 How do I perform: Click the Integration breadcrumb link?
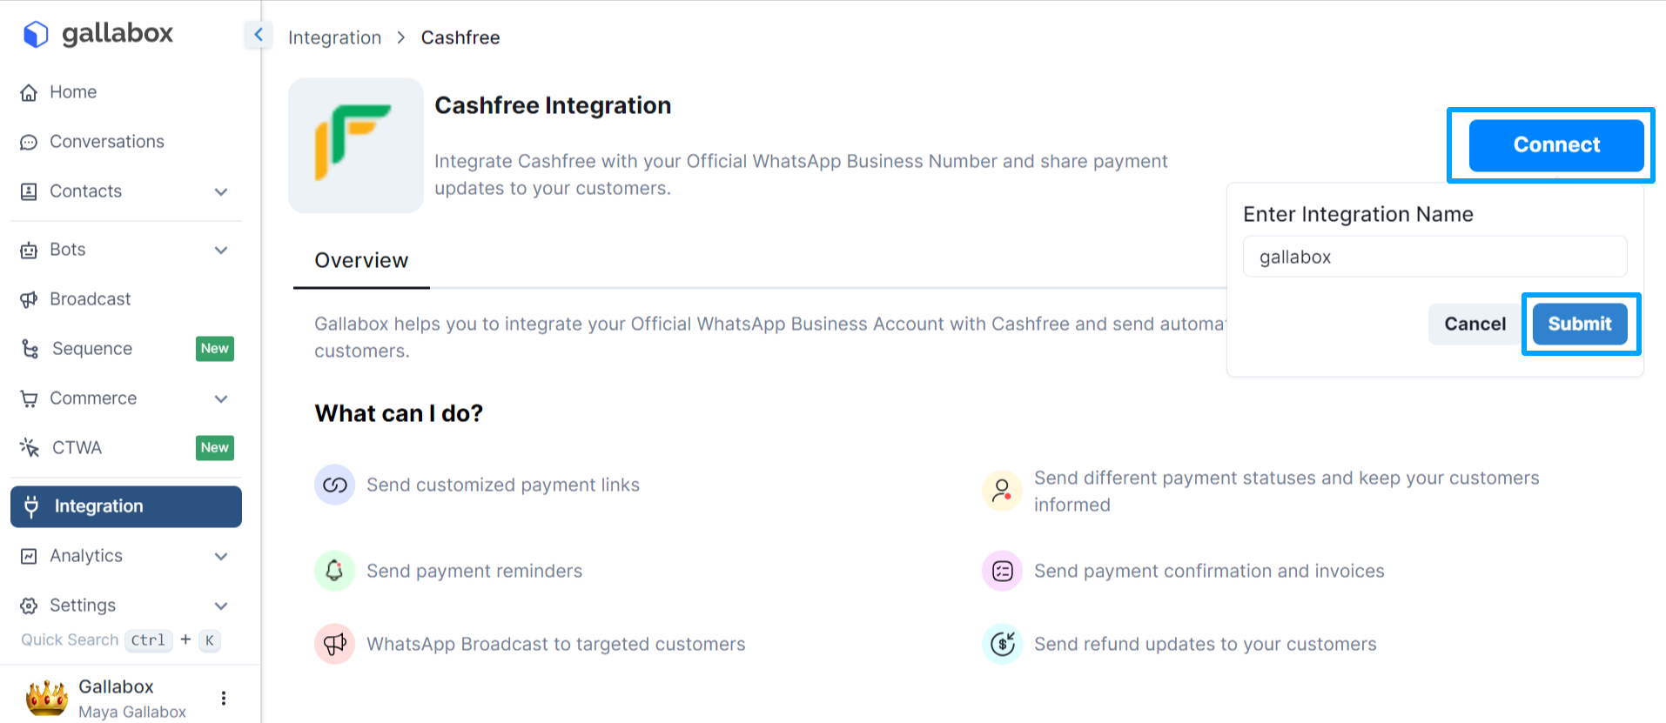coord(335,37)
